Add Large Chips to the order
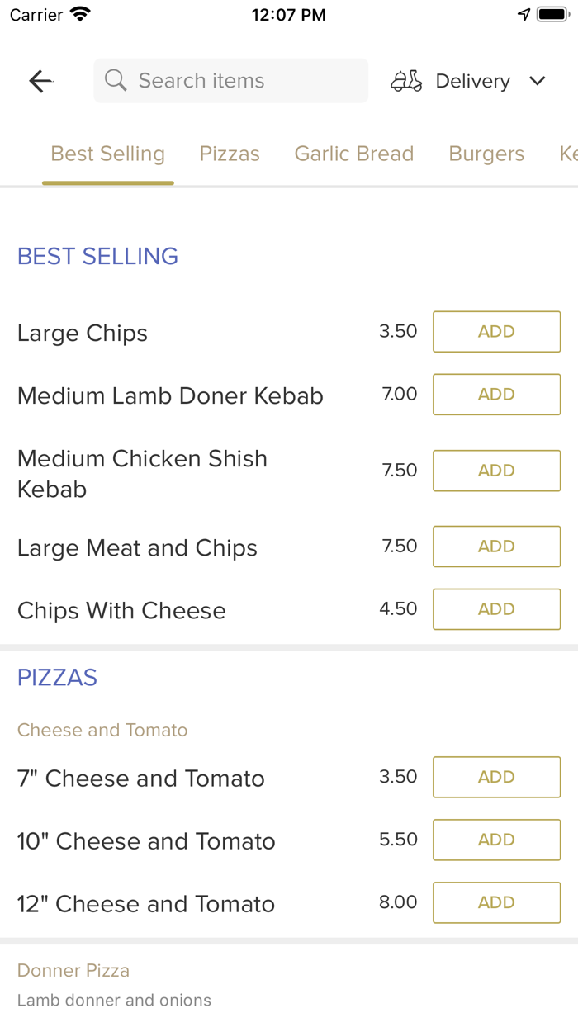Screen dimensions: 578x1027 496,331
